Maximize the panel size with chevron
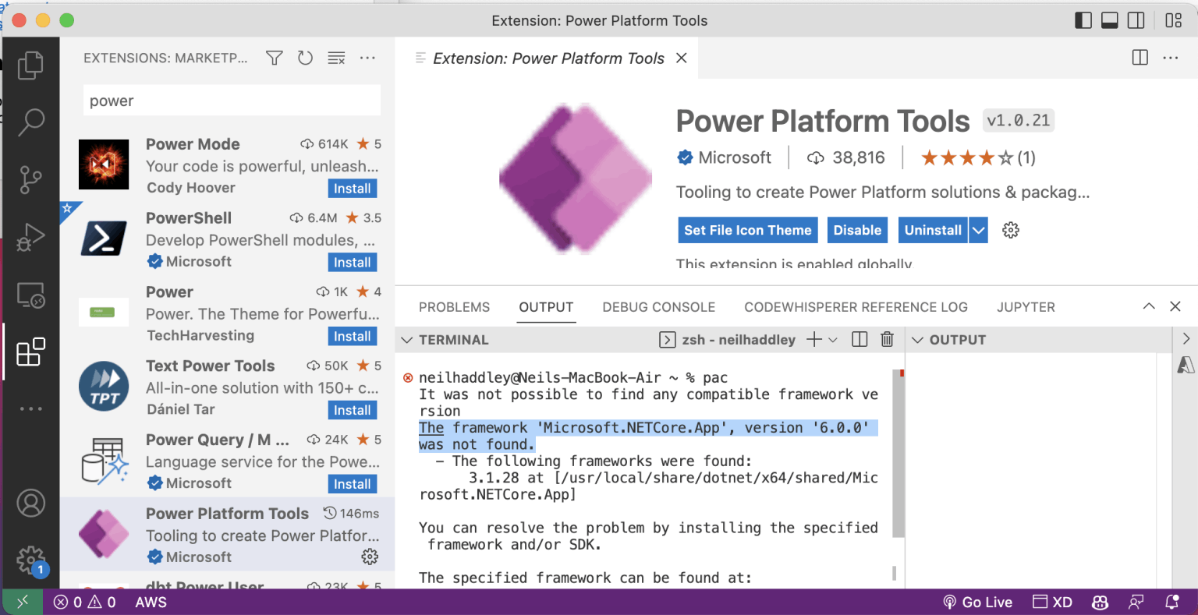Viewport: 1198px width, 615px height. coord(1149,306)
